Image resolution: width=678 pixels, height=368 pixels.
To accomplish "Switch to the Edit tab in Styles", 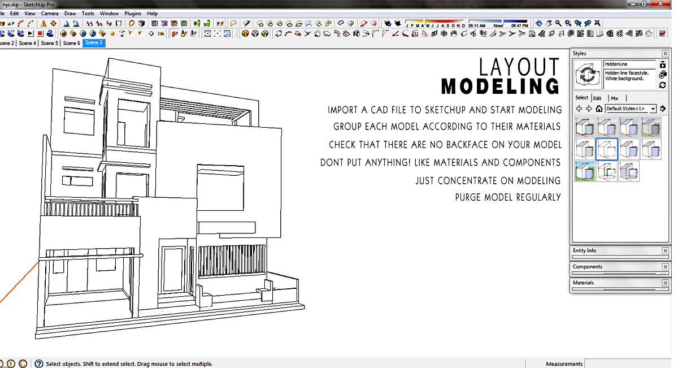I will (597, 98).
